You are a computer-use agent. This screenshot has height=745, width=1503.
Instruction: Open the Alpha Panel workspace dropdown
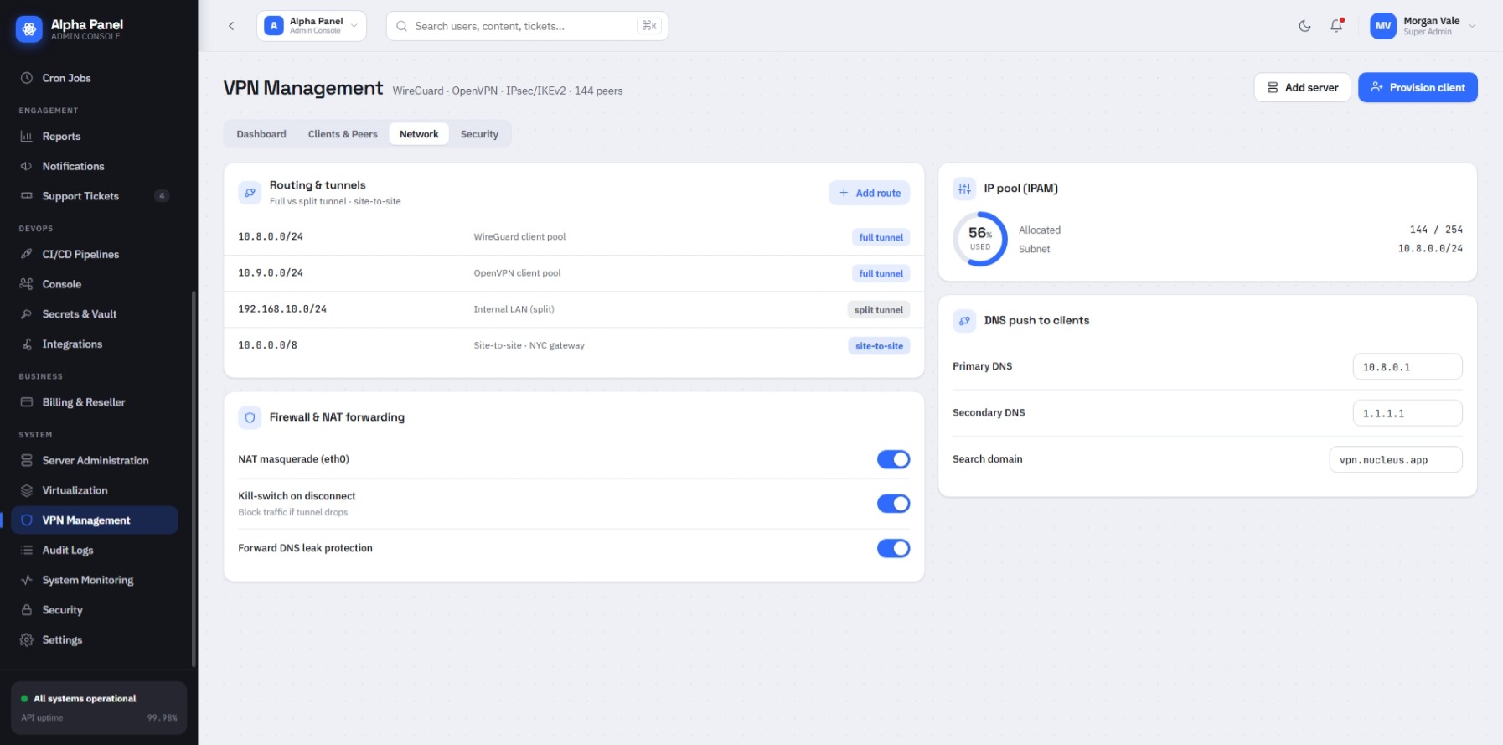point(312,26)
